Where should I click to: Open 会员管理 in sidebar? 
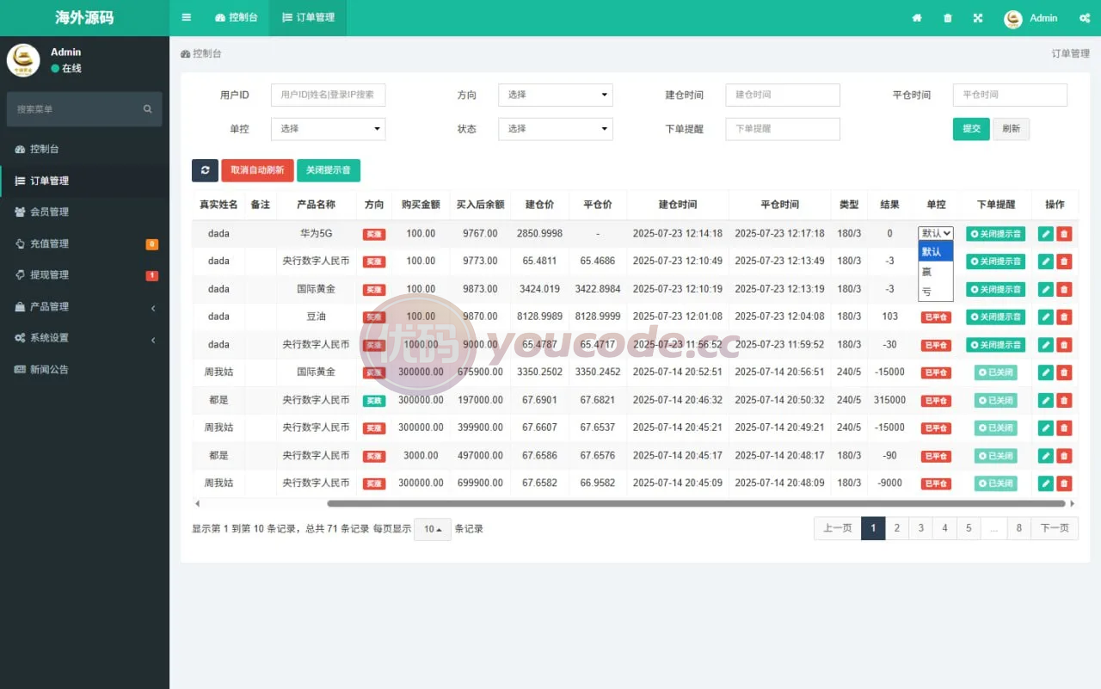(84, 212)
